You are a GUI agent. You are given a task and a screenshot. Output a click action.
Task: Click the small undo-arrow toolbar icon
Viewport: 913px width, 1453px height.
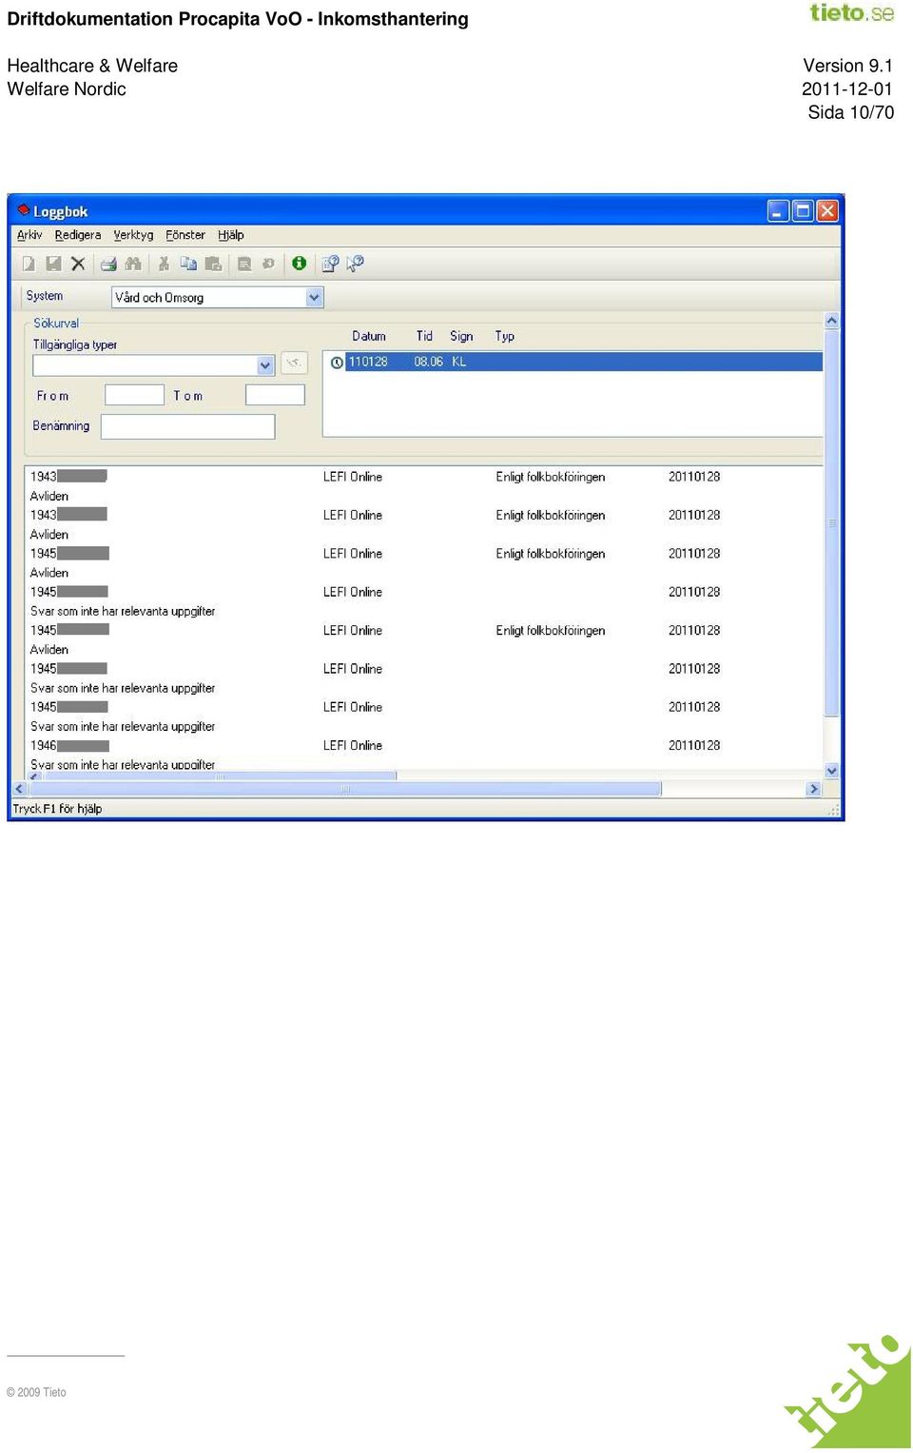pyautogui.click(x=268, y=265)
